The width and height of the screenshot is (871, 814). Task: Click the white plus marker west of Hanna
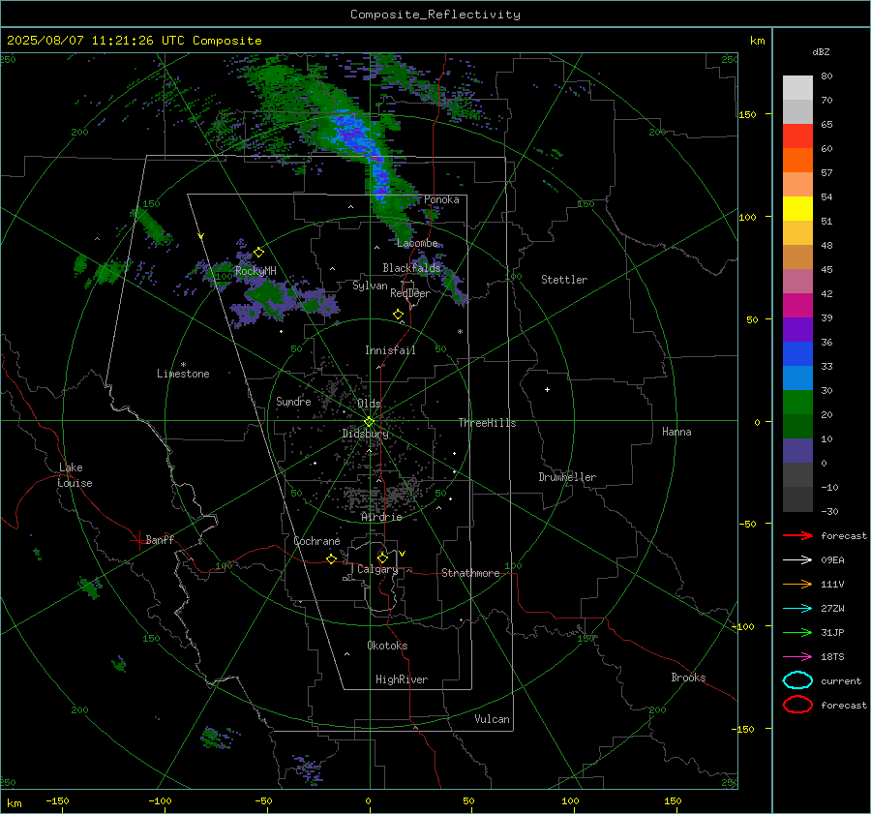click(547, 389)
